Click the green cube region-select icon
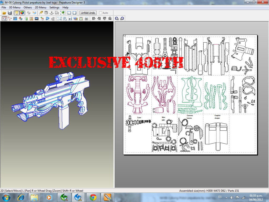This screenshot has height=202, width=269. tap(63, 13)
